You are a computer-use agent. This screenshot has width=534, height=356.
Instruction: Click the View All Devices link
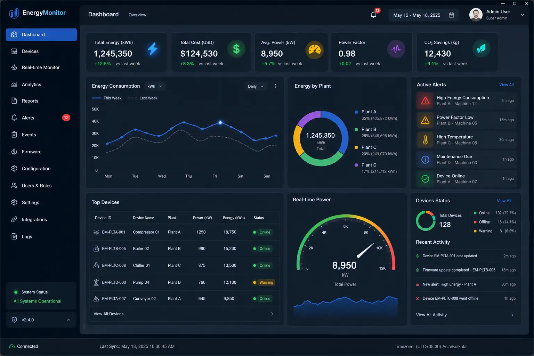[x=108, y=314]
